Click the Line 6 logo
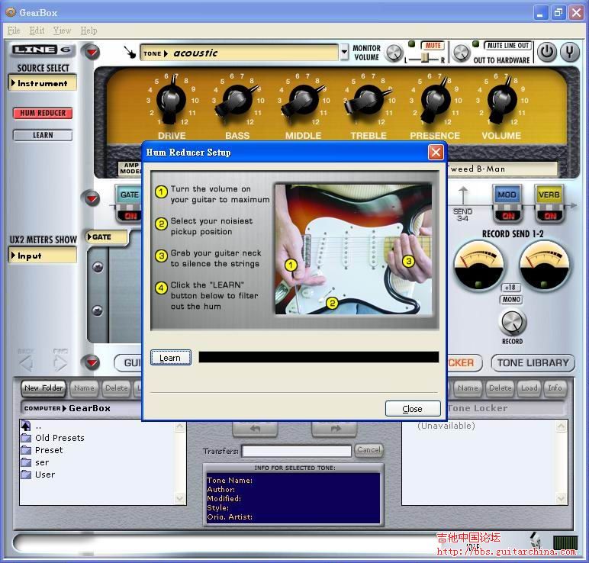589x563 pixels. tap(43, 50)
